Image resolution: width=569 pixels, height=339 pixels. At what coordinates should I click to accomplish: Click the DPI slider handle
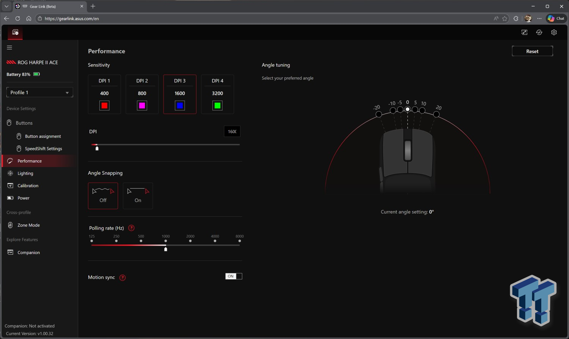pyautogui.click(x=97, y=148)
